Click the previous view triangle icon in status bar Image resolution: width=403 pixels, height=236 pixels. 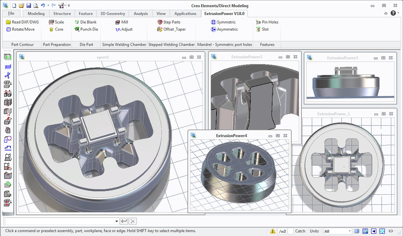pyautogui.click(x=374, y=231)
